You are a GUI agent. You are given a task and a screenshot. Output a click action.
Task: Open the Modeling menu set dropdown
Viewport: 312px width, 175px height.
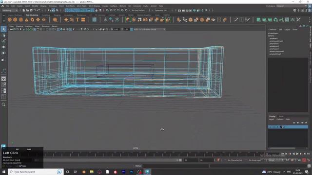coord(10,10)
